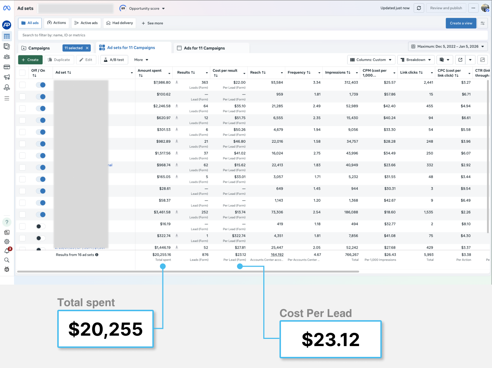The height and width of the screenshot is (368, 492).
Task: Check the select-all checkbox in table header
Action: point(22,73)
